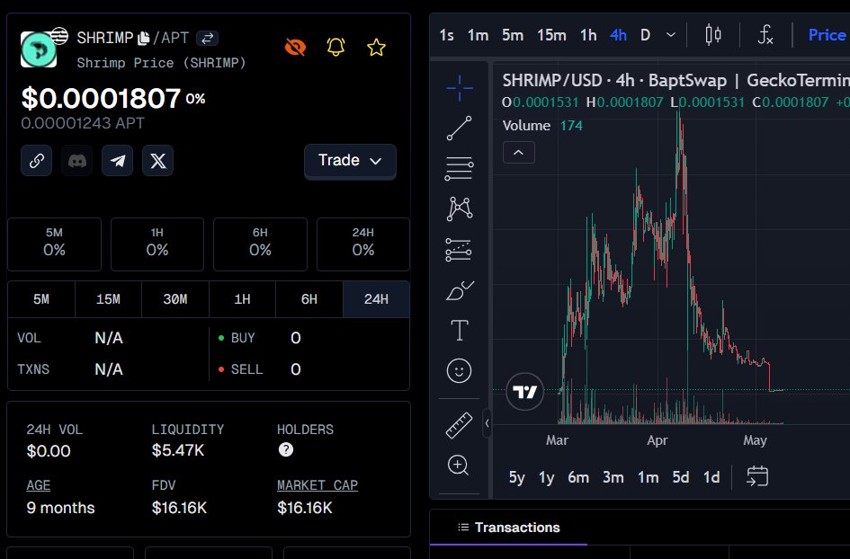Select the Fibonacci retracement tool
Screen dimensions: 850x559
coord(459,168)
